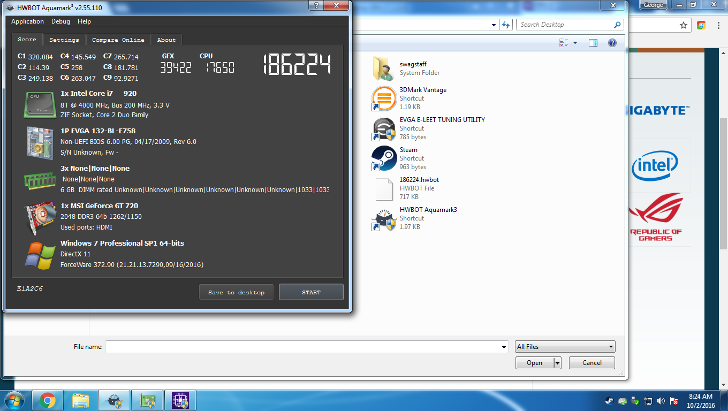Expand the view options dropdown arrow

[575, 43]
